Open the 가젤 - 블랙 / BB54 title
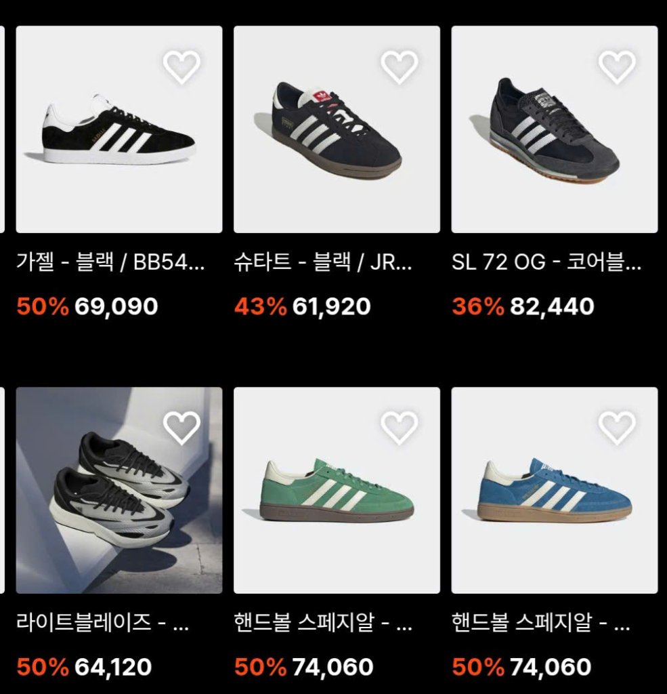This screenshot has width=667, height=694. coord(110,262)
